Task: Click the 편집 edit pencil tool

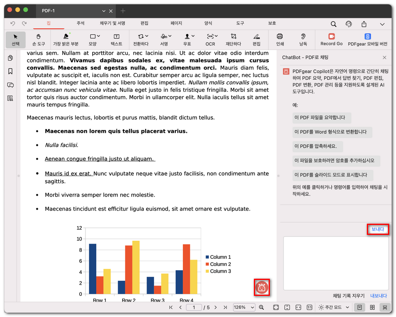Action: point(257,39)
